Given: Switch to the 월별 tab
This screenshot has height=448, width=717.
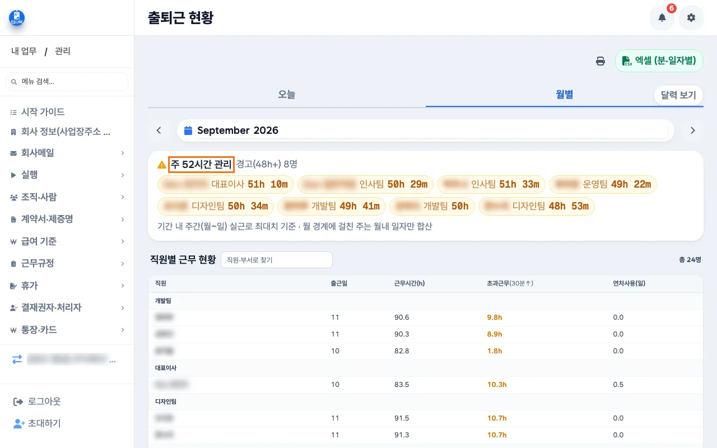Looking at the screenshot, I should point(565,95).
